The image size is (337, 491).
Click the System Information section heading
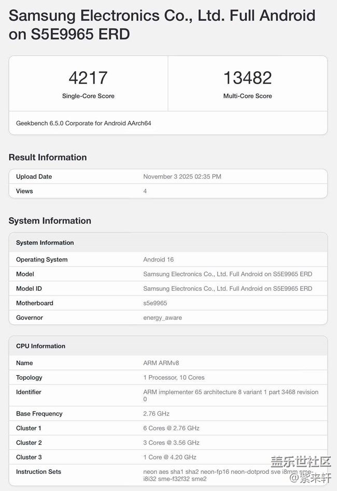pyautogui.click(x=50, y=221)
